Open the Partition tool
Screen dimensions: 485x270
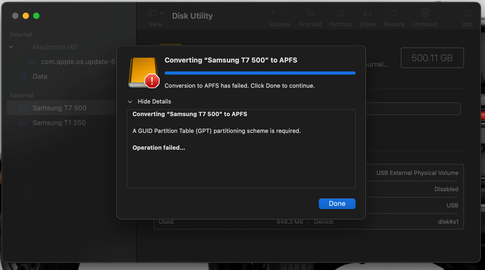point(341,13)
